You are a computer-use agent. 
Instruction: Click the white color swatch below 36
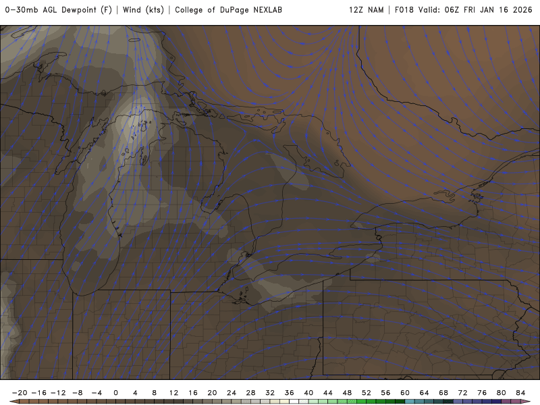pos(294,402)
